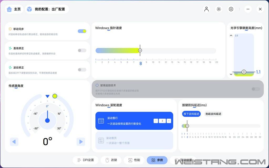Click the Windows pointer speed slider handle
This screenshot has width=269, height=168.
140,50
